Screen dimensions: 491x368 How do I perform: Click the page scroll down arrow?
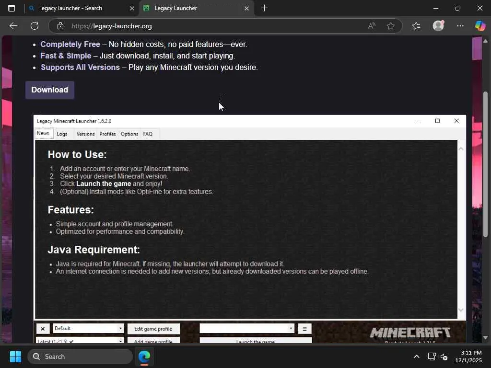[485, 338]
